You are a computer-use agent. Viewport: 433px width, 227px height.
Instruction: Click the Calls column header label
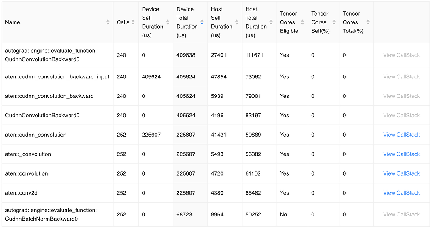[123, 22]
